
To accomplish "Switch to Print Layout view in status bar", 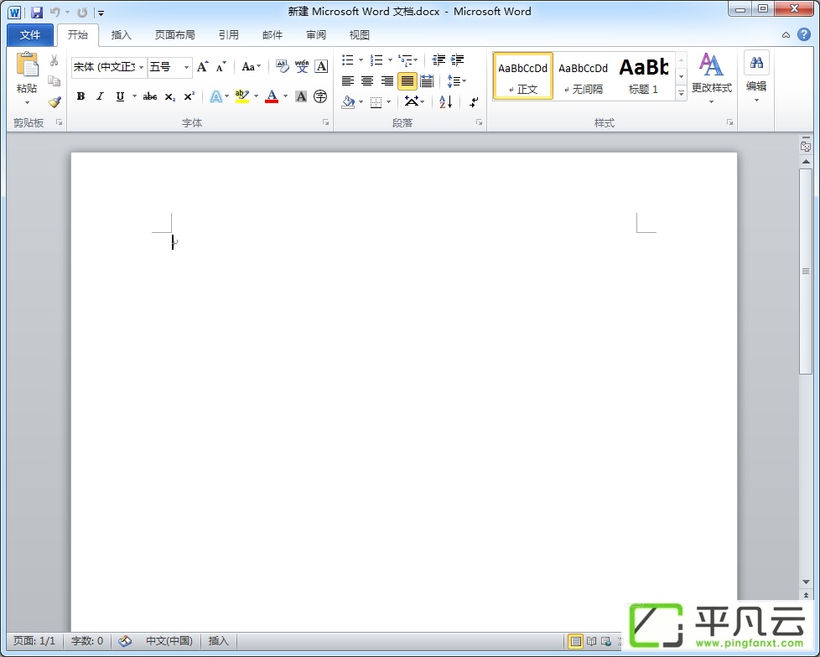I will click(x=576, y=641).
